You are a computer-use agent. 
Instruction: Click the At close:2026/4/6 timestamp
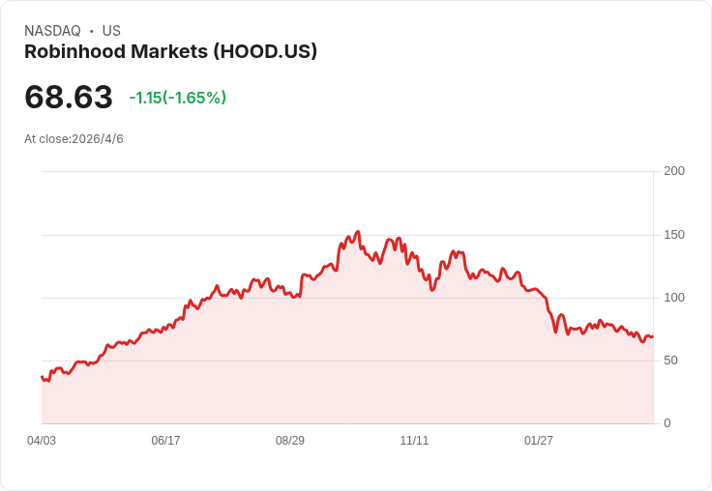[74, 139]
